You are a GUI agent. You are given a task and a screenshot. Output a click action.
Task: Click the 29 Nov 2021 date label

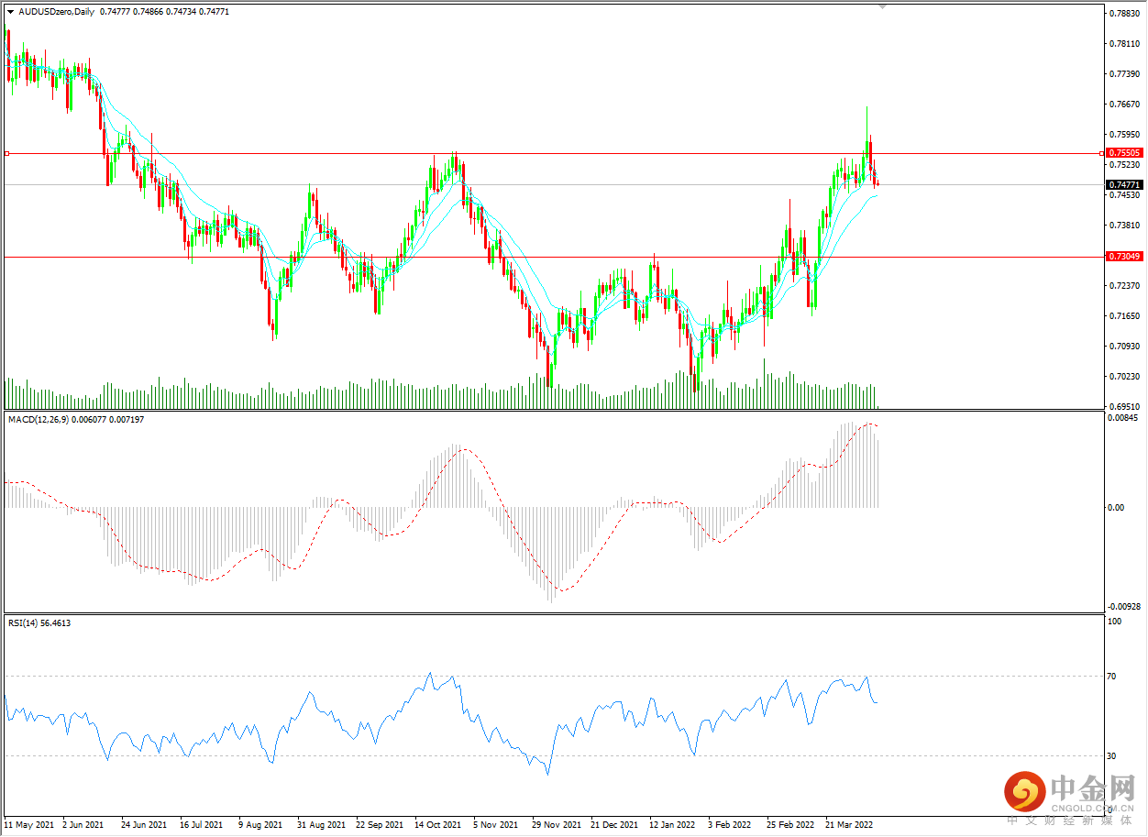(556, 824)
